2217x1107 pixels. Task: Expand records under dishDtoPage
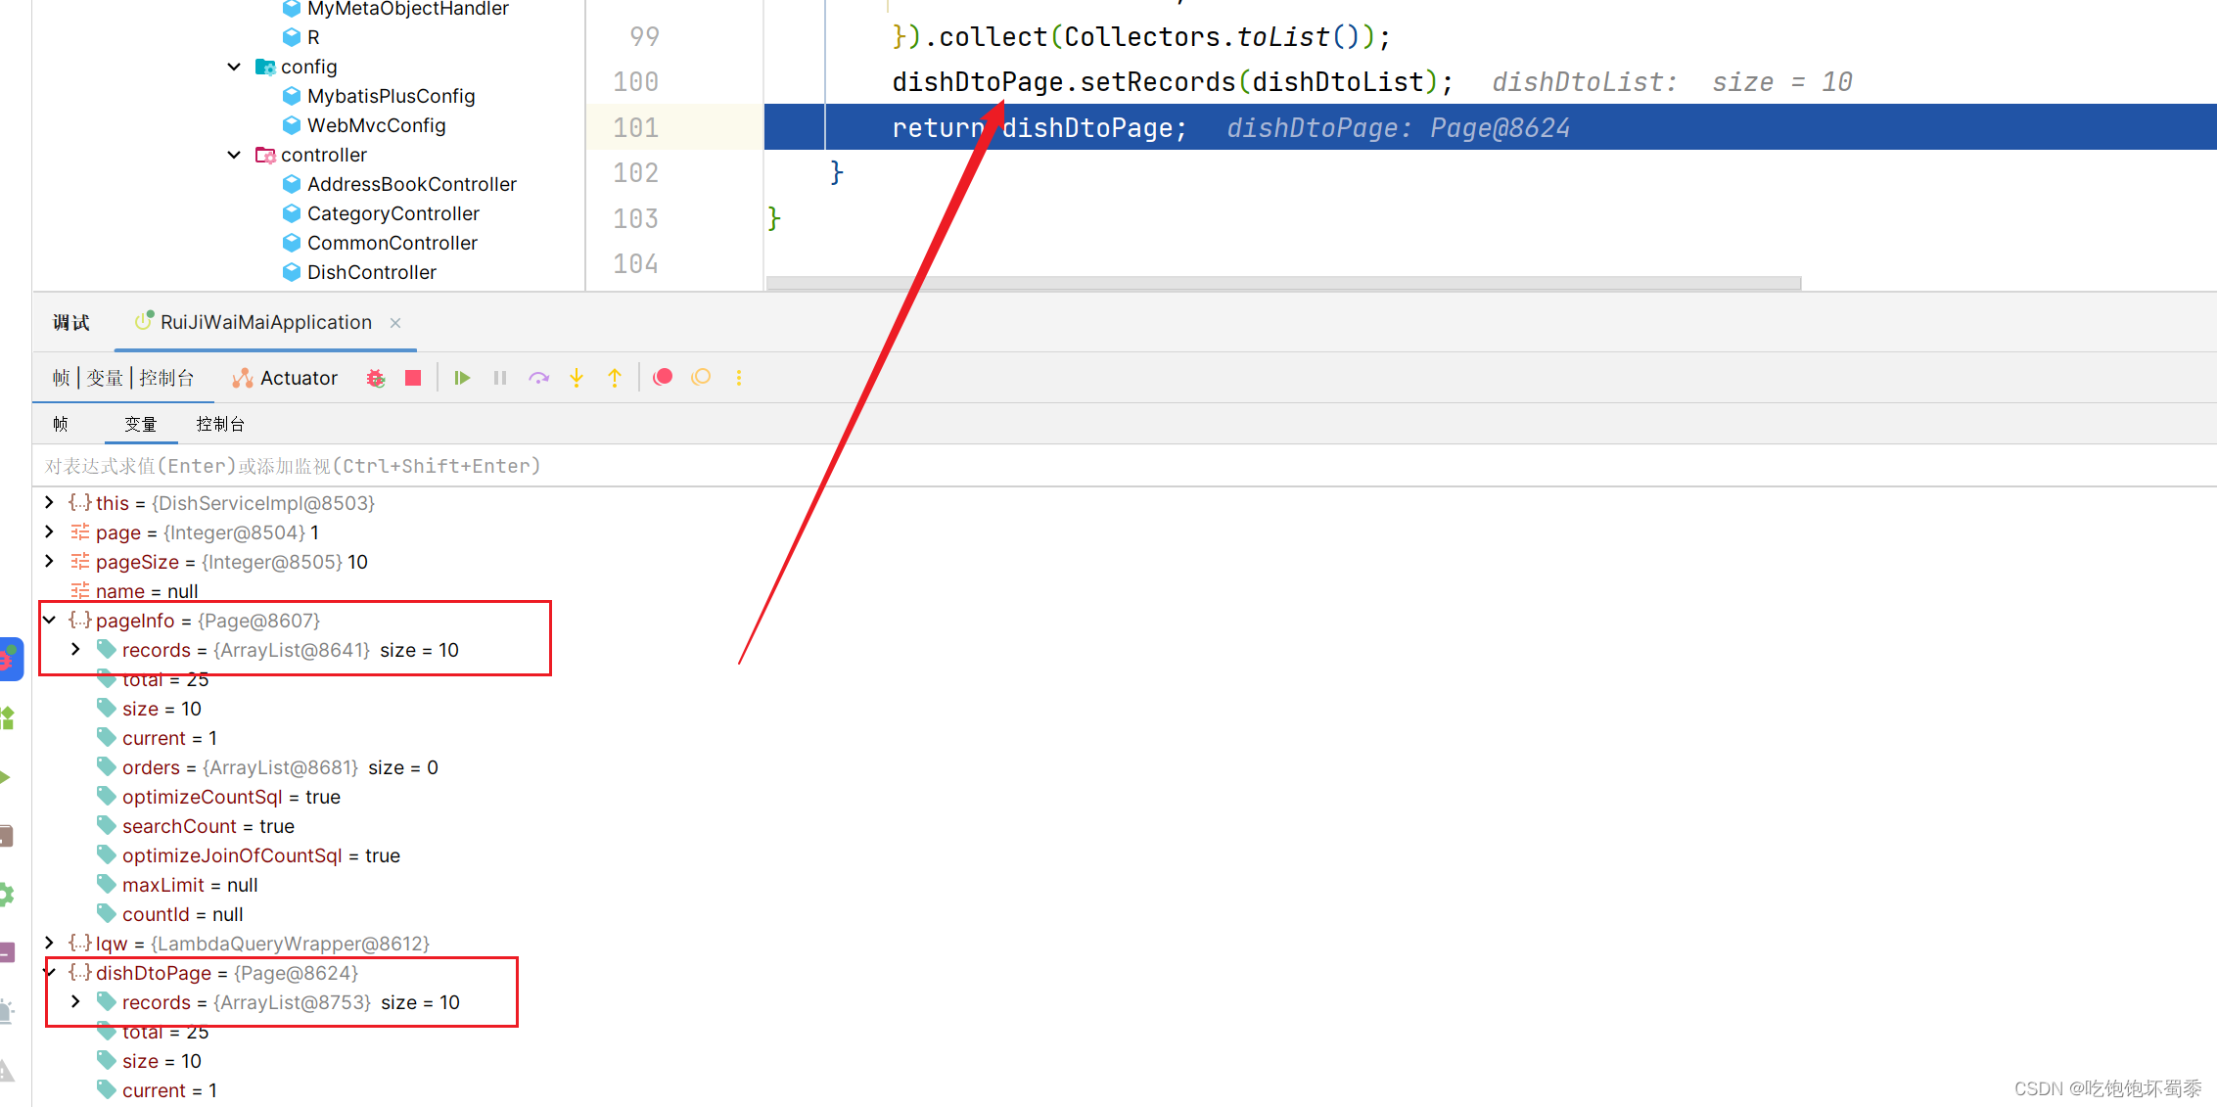75,1002
